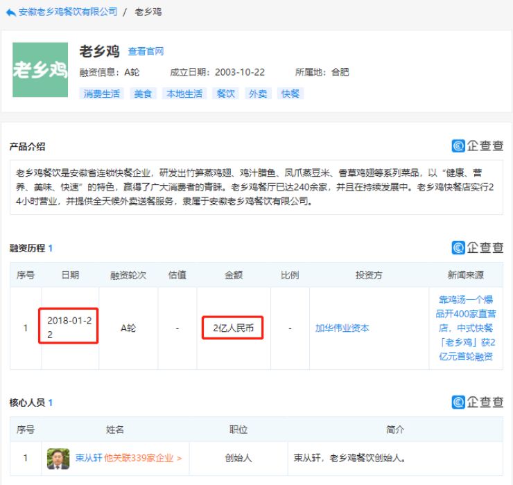Click 估值 column header
Viewport: 513px width, 485px height.
tap(177, 275)
